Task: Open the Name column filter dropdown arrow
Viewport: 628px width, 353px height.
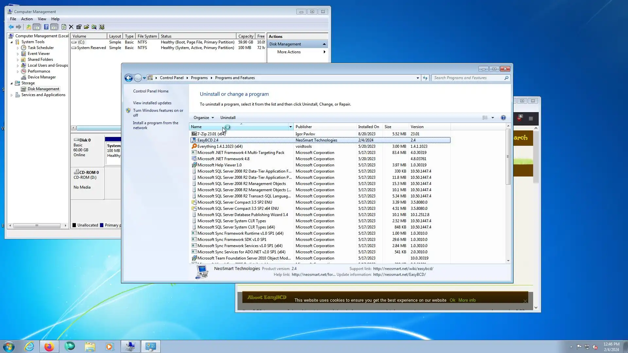Action: tap(290, 127)
